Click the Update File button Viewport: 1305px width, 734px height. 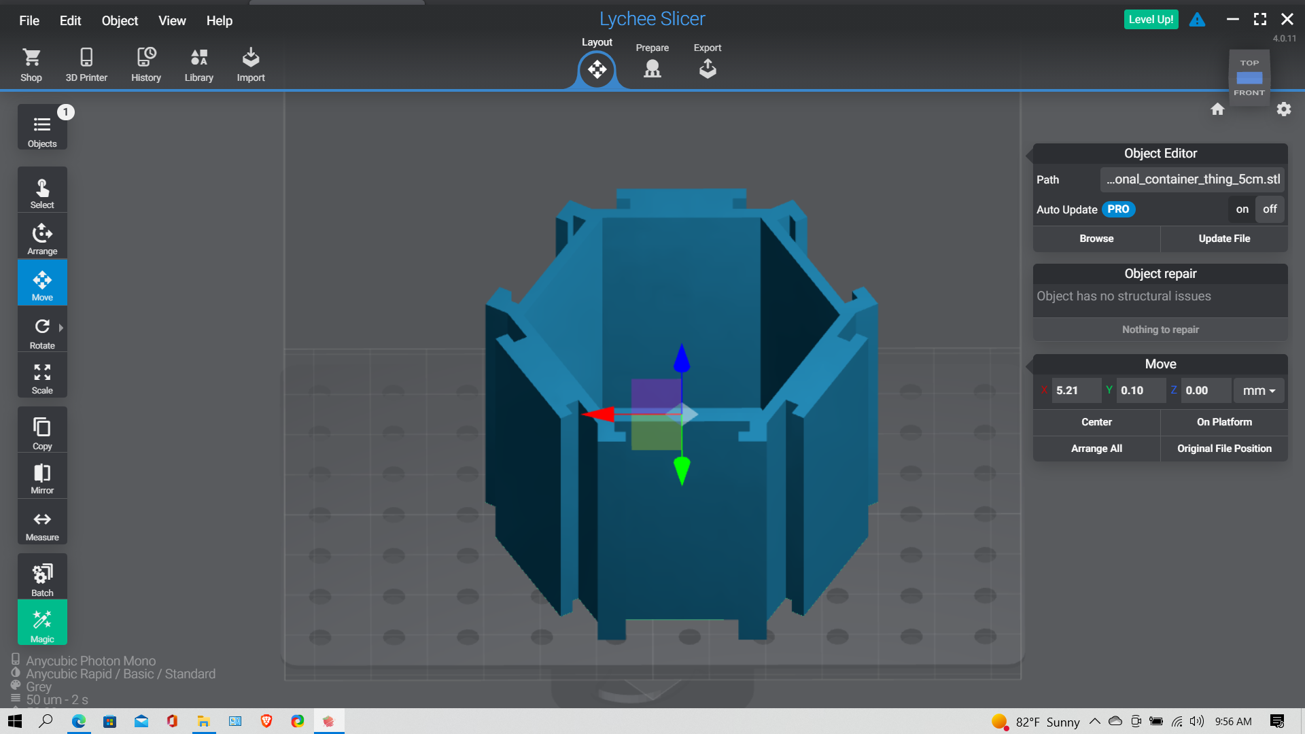1224,239
